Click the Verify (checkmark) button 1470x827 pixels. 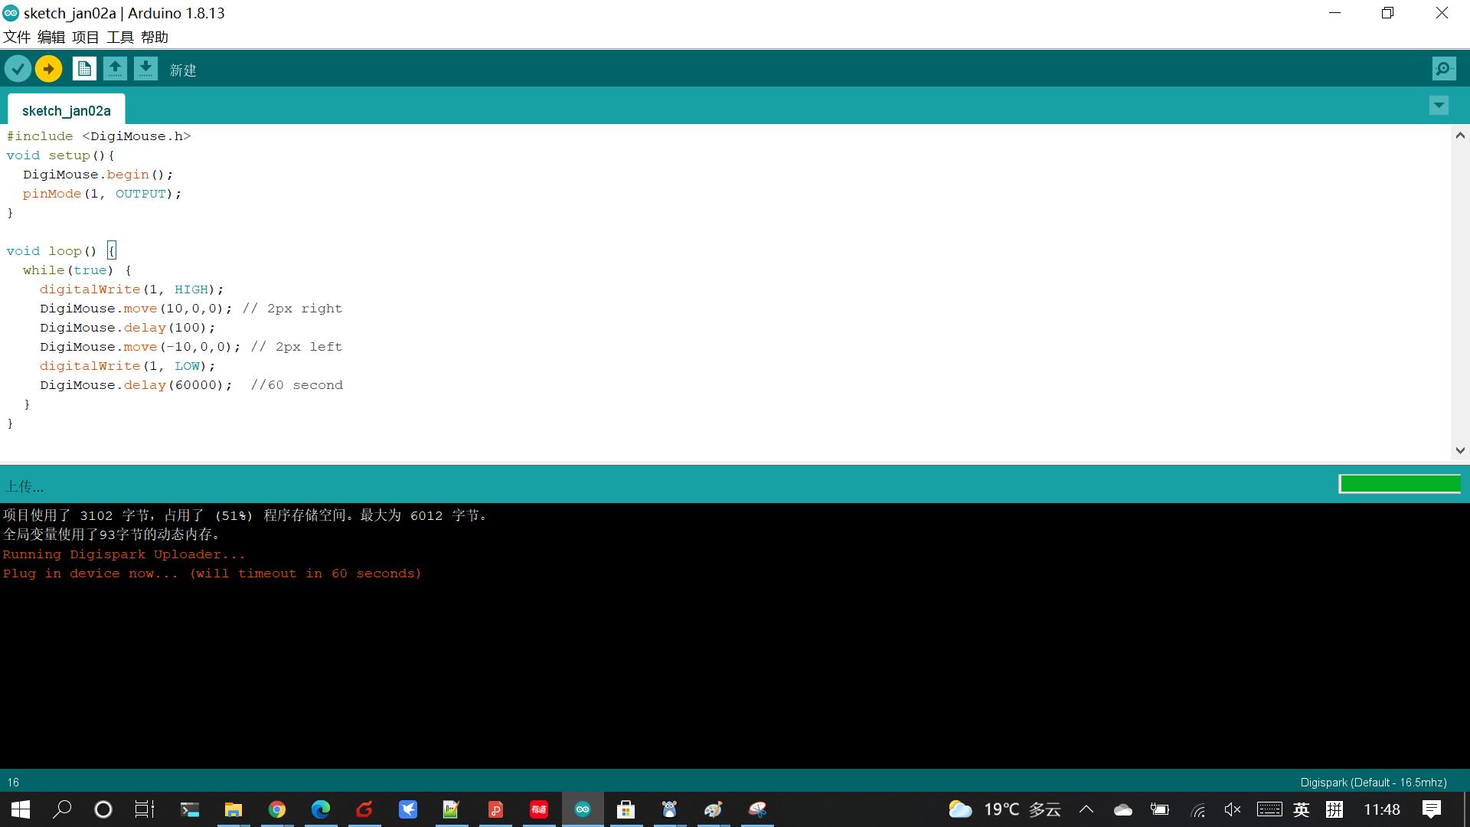tap(18, 69)
